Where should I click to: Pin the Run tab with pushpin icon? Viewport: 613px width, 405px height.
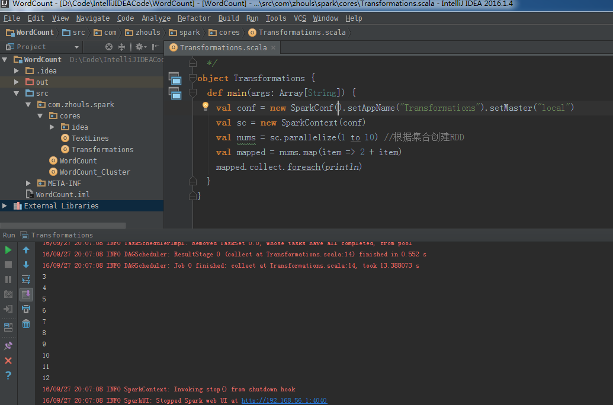(x=8, y=346)
